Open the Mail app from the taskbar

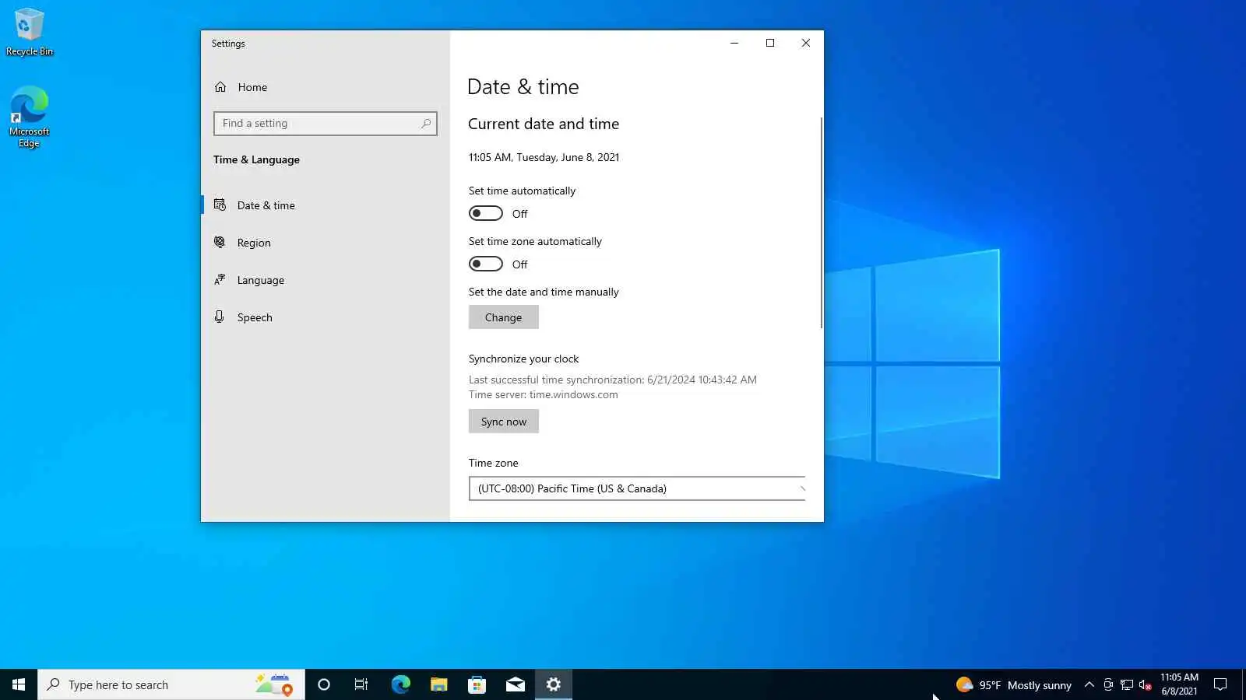pos(515,684)
